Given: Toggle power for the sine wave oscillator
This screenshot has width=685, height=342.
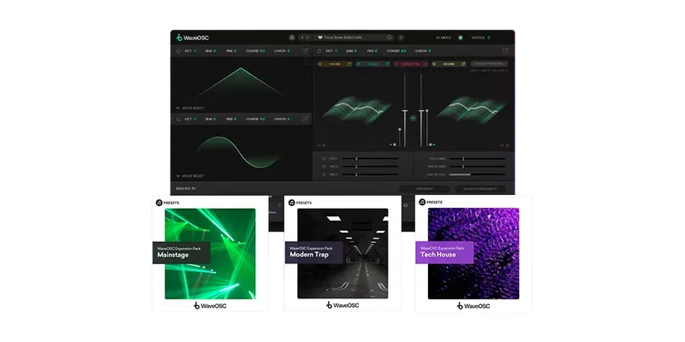Looking at the screenshot, I should click(x=178, y=119).
